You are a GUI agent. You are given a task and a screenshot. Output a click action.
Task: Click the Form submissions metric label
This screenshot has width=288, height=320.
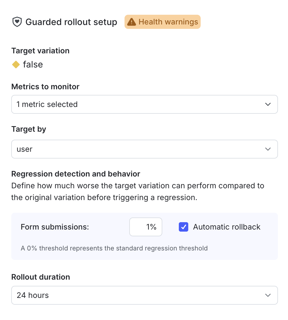[x=55, y=227]
